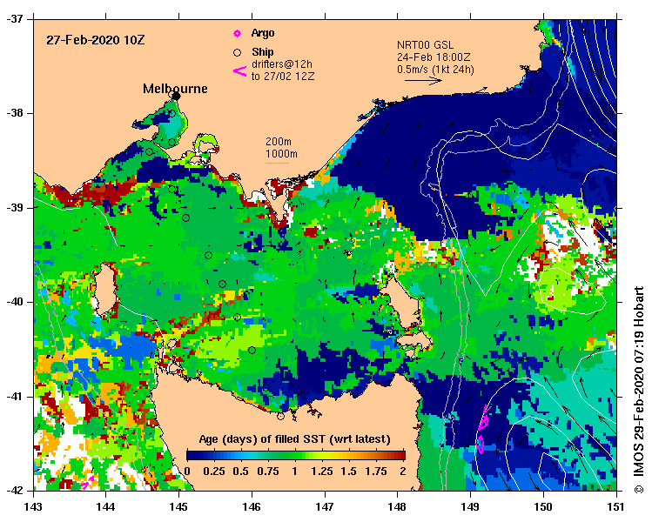Click the '2' colorbar tick label
The image size is (652, 522).
tap(402, 472)
